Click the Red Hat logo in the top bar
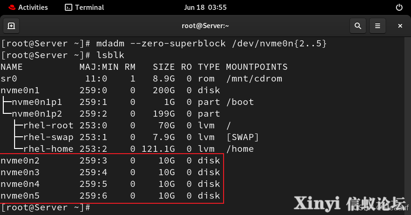 tap(12, 7)
